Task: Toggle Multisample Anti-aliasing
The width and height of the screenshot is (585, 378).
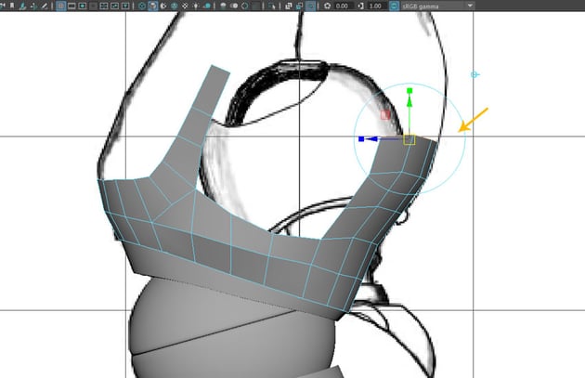Action: [x=245, y=6]
